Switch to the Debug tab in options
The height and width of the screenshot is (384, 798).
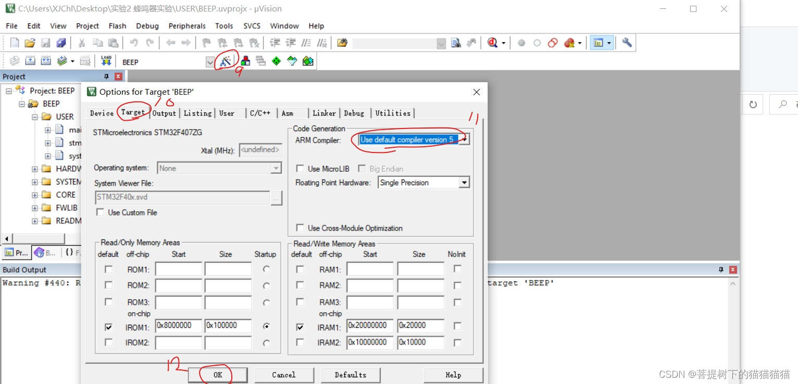354,113
